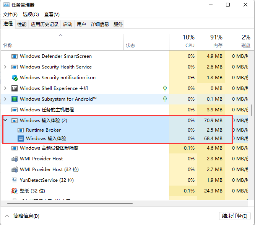Screen dimensions: 255x225
Task: Select the Windows Defender SmartScreen row
Action: pyautogui.click(x=124, y=56)
